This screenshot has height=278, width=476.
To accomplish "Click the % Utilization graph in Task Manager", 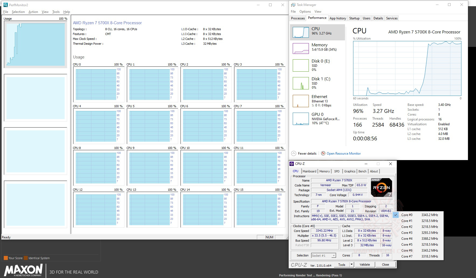I will coord(407,68).
